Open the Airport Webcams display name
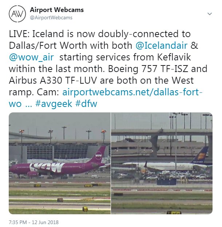This screenshot has height=227, width=222. click(x=57, y=10)
